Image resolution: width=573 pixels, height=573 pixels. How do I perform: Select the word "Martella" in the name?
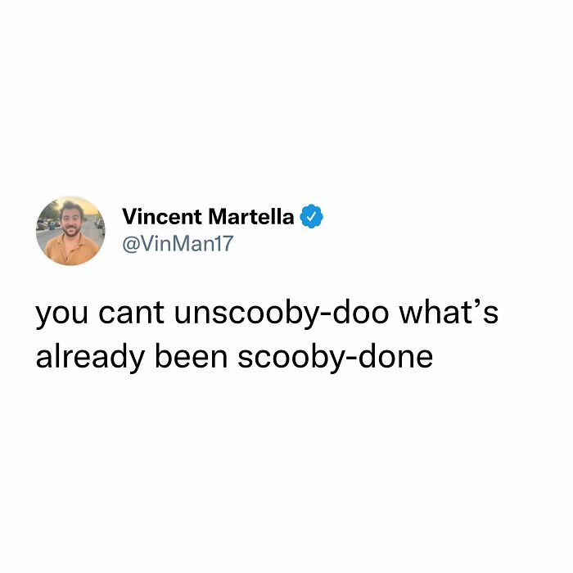pos(251,217)
